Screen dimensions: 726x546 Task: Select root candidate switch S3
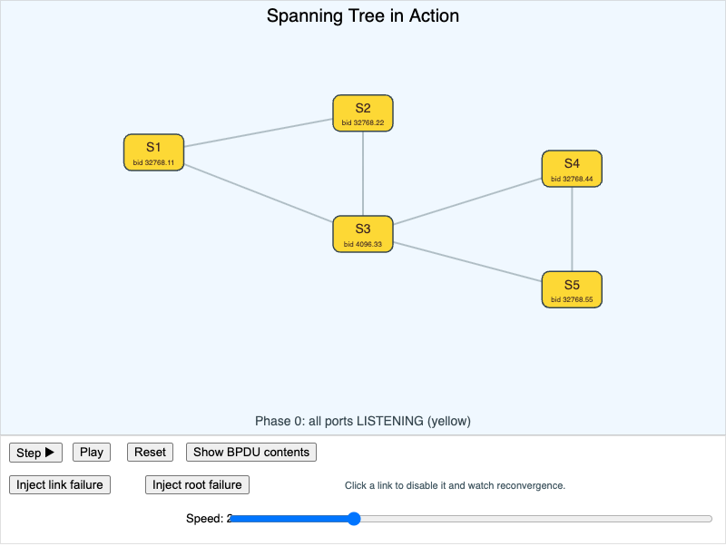click(363, 234)
